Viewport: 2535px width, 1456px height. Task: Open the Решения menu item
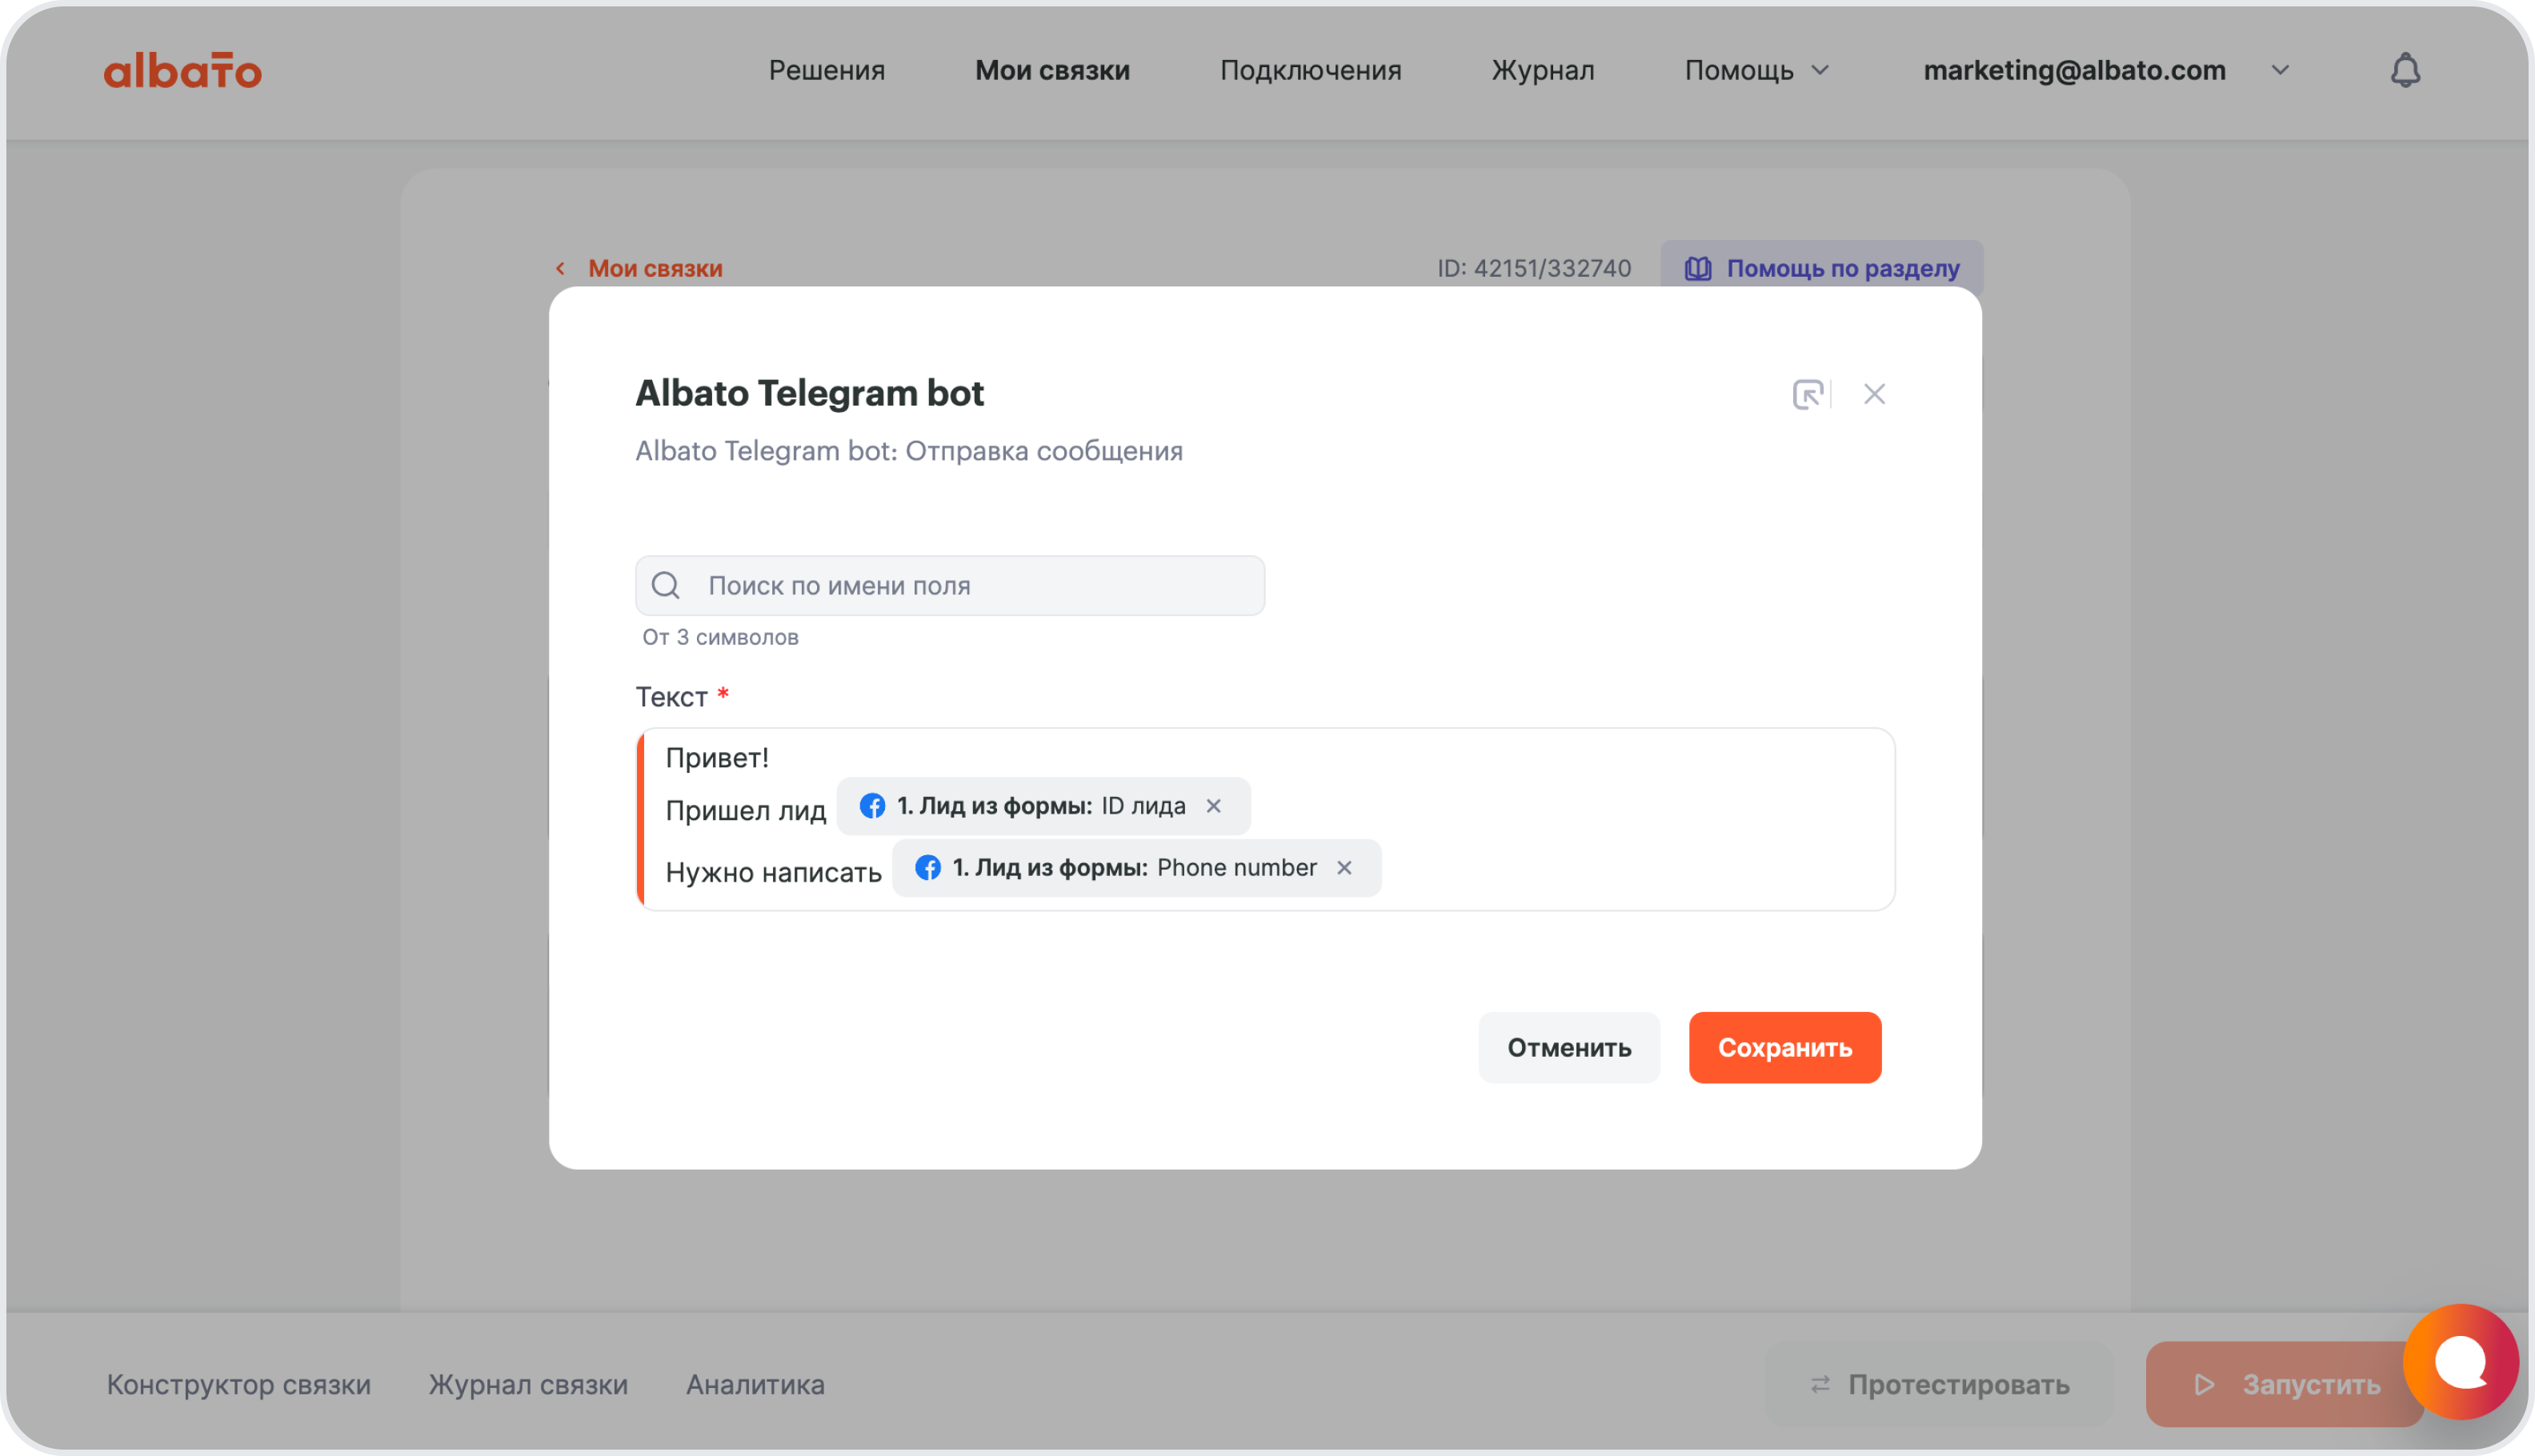click(827, 70)
